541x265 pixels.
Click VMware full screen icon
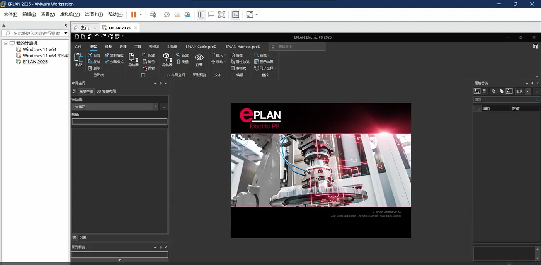(x=250, y=14)
